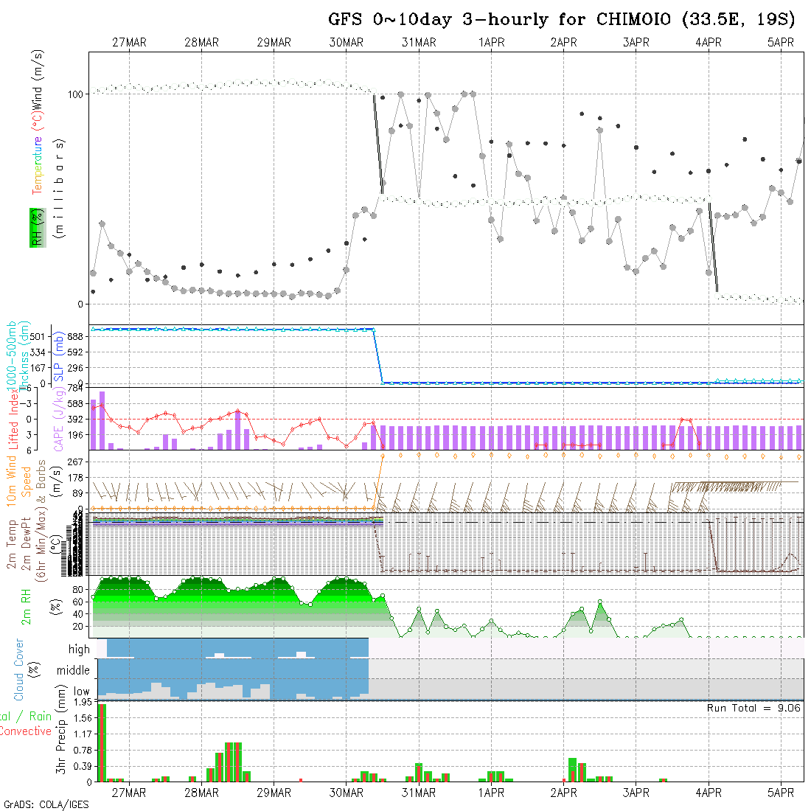Click the 28MAR label on bottom axis
This screenshot has width=811, height=811.
pyautogui.click(x=201, y=793)
